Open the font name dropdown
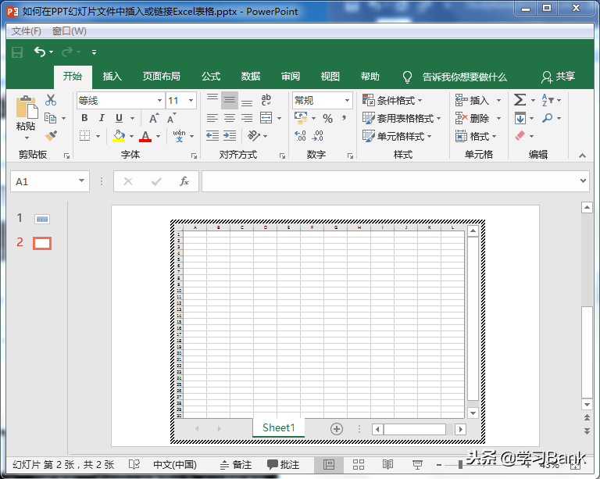The width and height of the screenshot is (600, 479). (x=159, y=100)
